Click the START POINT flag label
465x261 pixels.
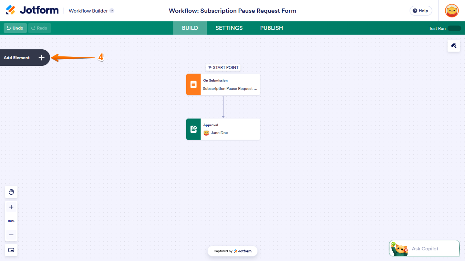[x=223, y=68]
